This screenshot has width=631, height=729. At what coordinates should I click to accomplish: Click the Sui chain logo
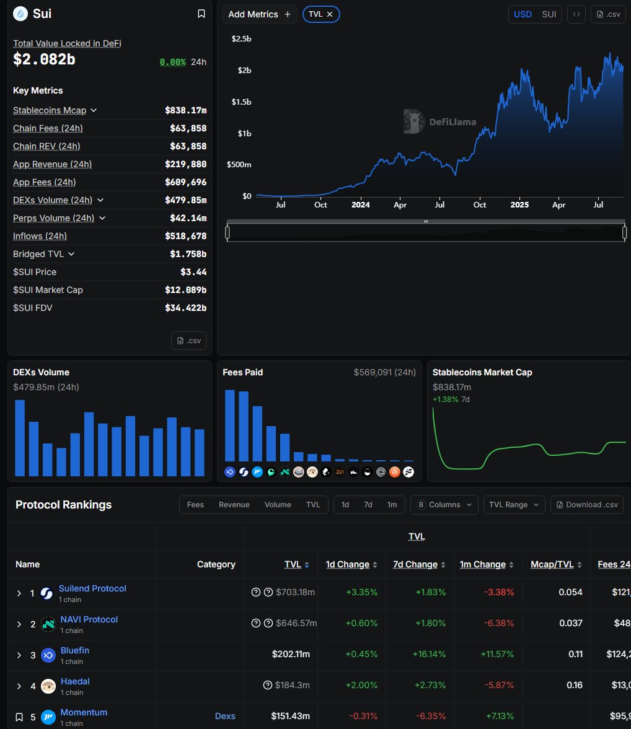point(20,14)
